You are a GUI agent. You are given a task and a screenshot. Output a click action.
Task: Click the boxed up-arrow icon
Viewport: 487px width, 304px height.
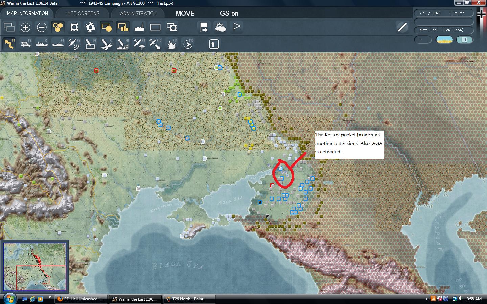click(214, 44)
